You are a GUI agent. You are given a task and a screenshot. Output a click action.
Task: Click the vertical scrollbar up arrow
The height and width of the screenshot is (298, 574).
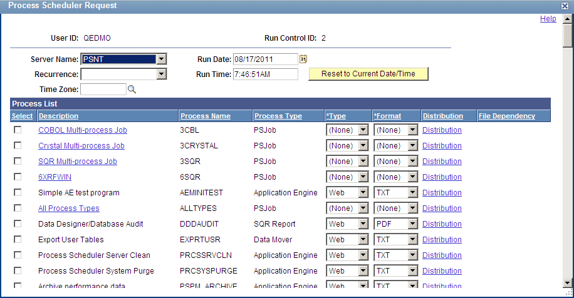pyautogui.click(x=567, y=19)
